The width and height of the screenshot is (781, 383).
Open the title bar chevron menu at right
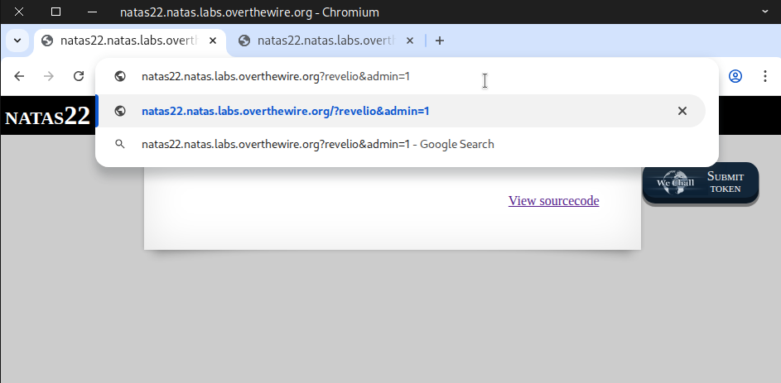click(764, 12)
